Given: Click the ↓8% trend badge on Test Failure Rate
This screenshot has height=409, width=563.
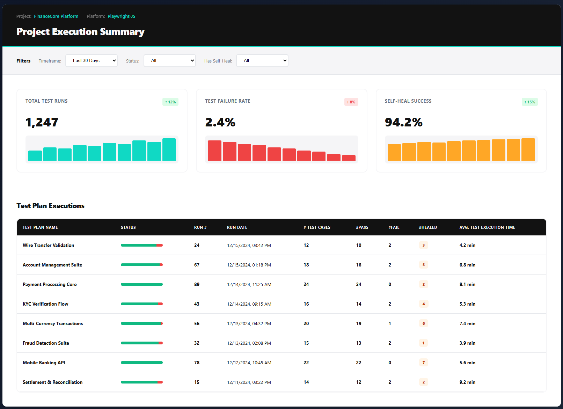Looking at the screenshot, I should (x=351, y=102).
